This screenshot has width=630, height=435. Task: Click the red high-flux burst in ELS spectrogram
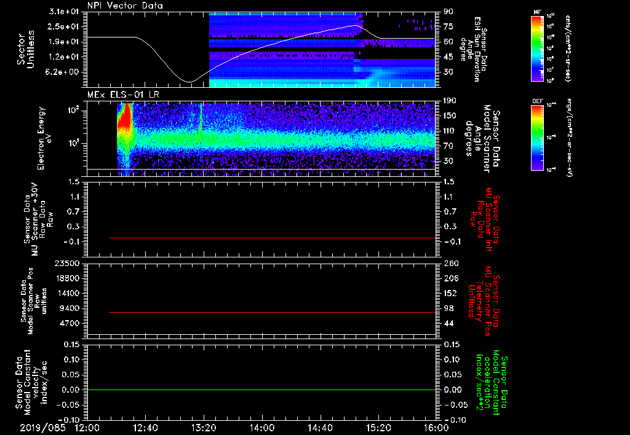[127, 119]
